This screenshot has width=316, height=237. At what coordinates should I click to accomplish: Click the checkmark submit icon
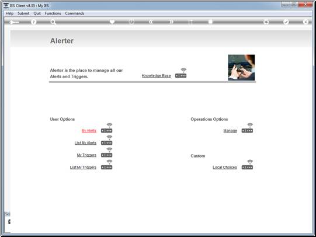286,22
